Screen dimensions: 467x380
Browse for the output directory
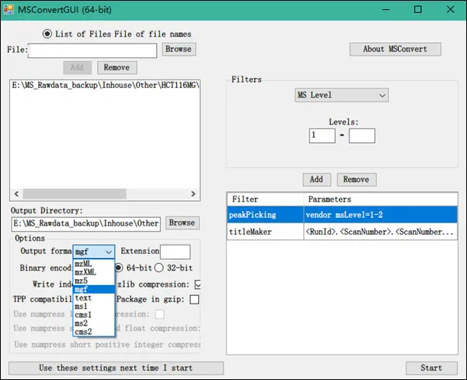(182, 222)
